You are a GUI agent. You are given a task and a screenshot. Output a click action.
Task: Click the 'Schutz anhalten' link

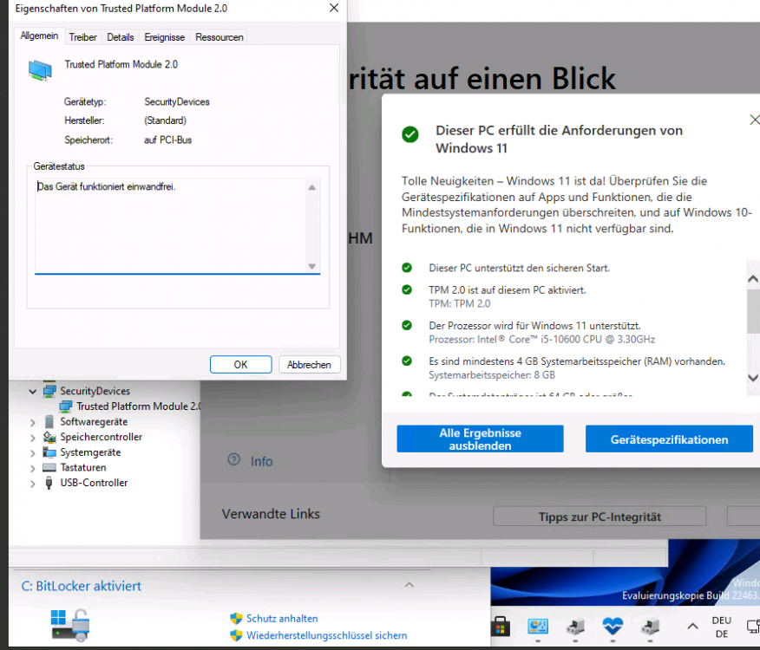(282, 619)
